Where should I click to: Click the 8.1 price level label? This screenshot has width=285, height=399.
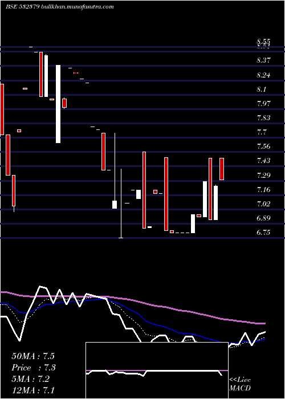tap(262, 89)
